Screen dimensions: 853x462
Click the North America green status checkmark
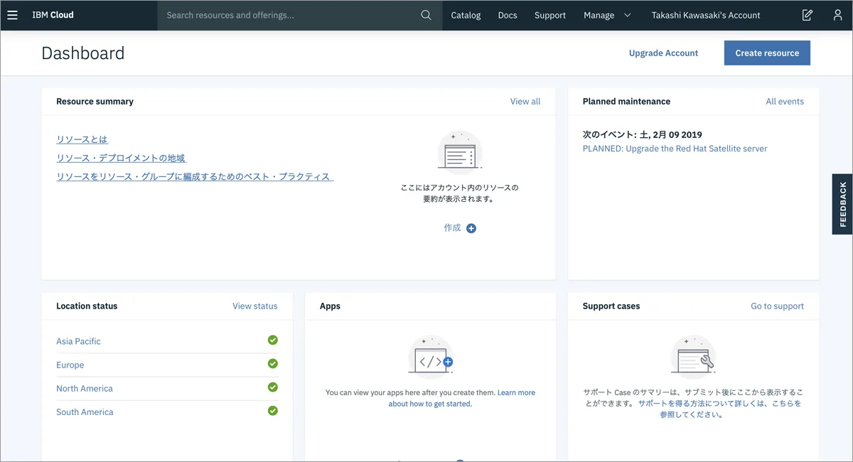[x=273, y=387]
